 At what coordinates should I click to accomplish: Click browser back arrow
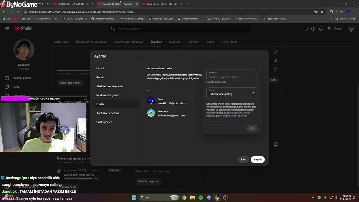(x=4, y=12)
